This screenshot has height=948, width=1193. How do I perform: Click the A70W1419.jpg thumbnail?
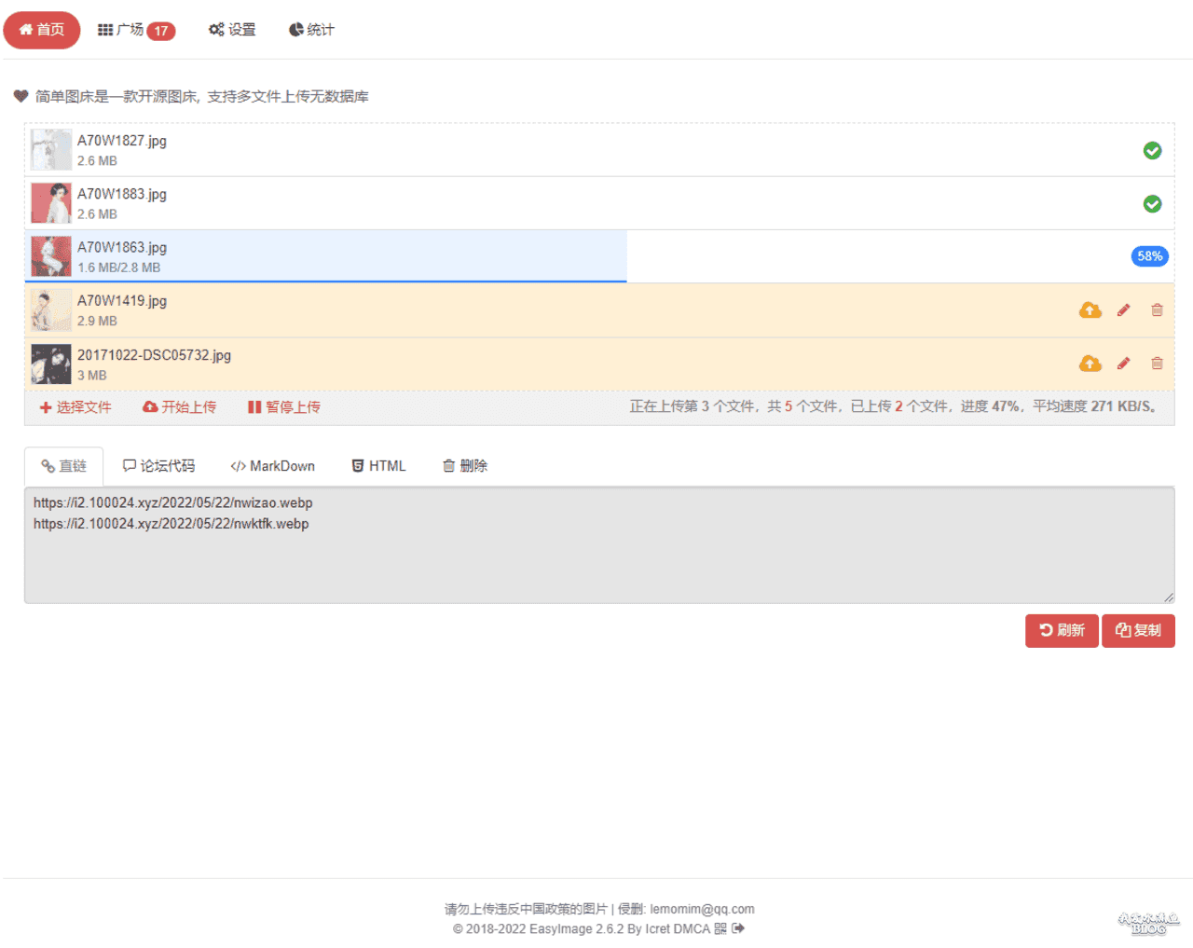click(51, 310)
